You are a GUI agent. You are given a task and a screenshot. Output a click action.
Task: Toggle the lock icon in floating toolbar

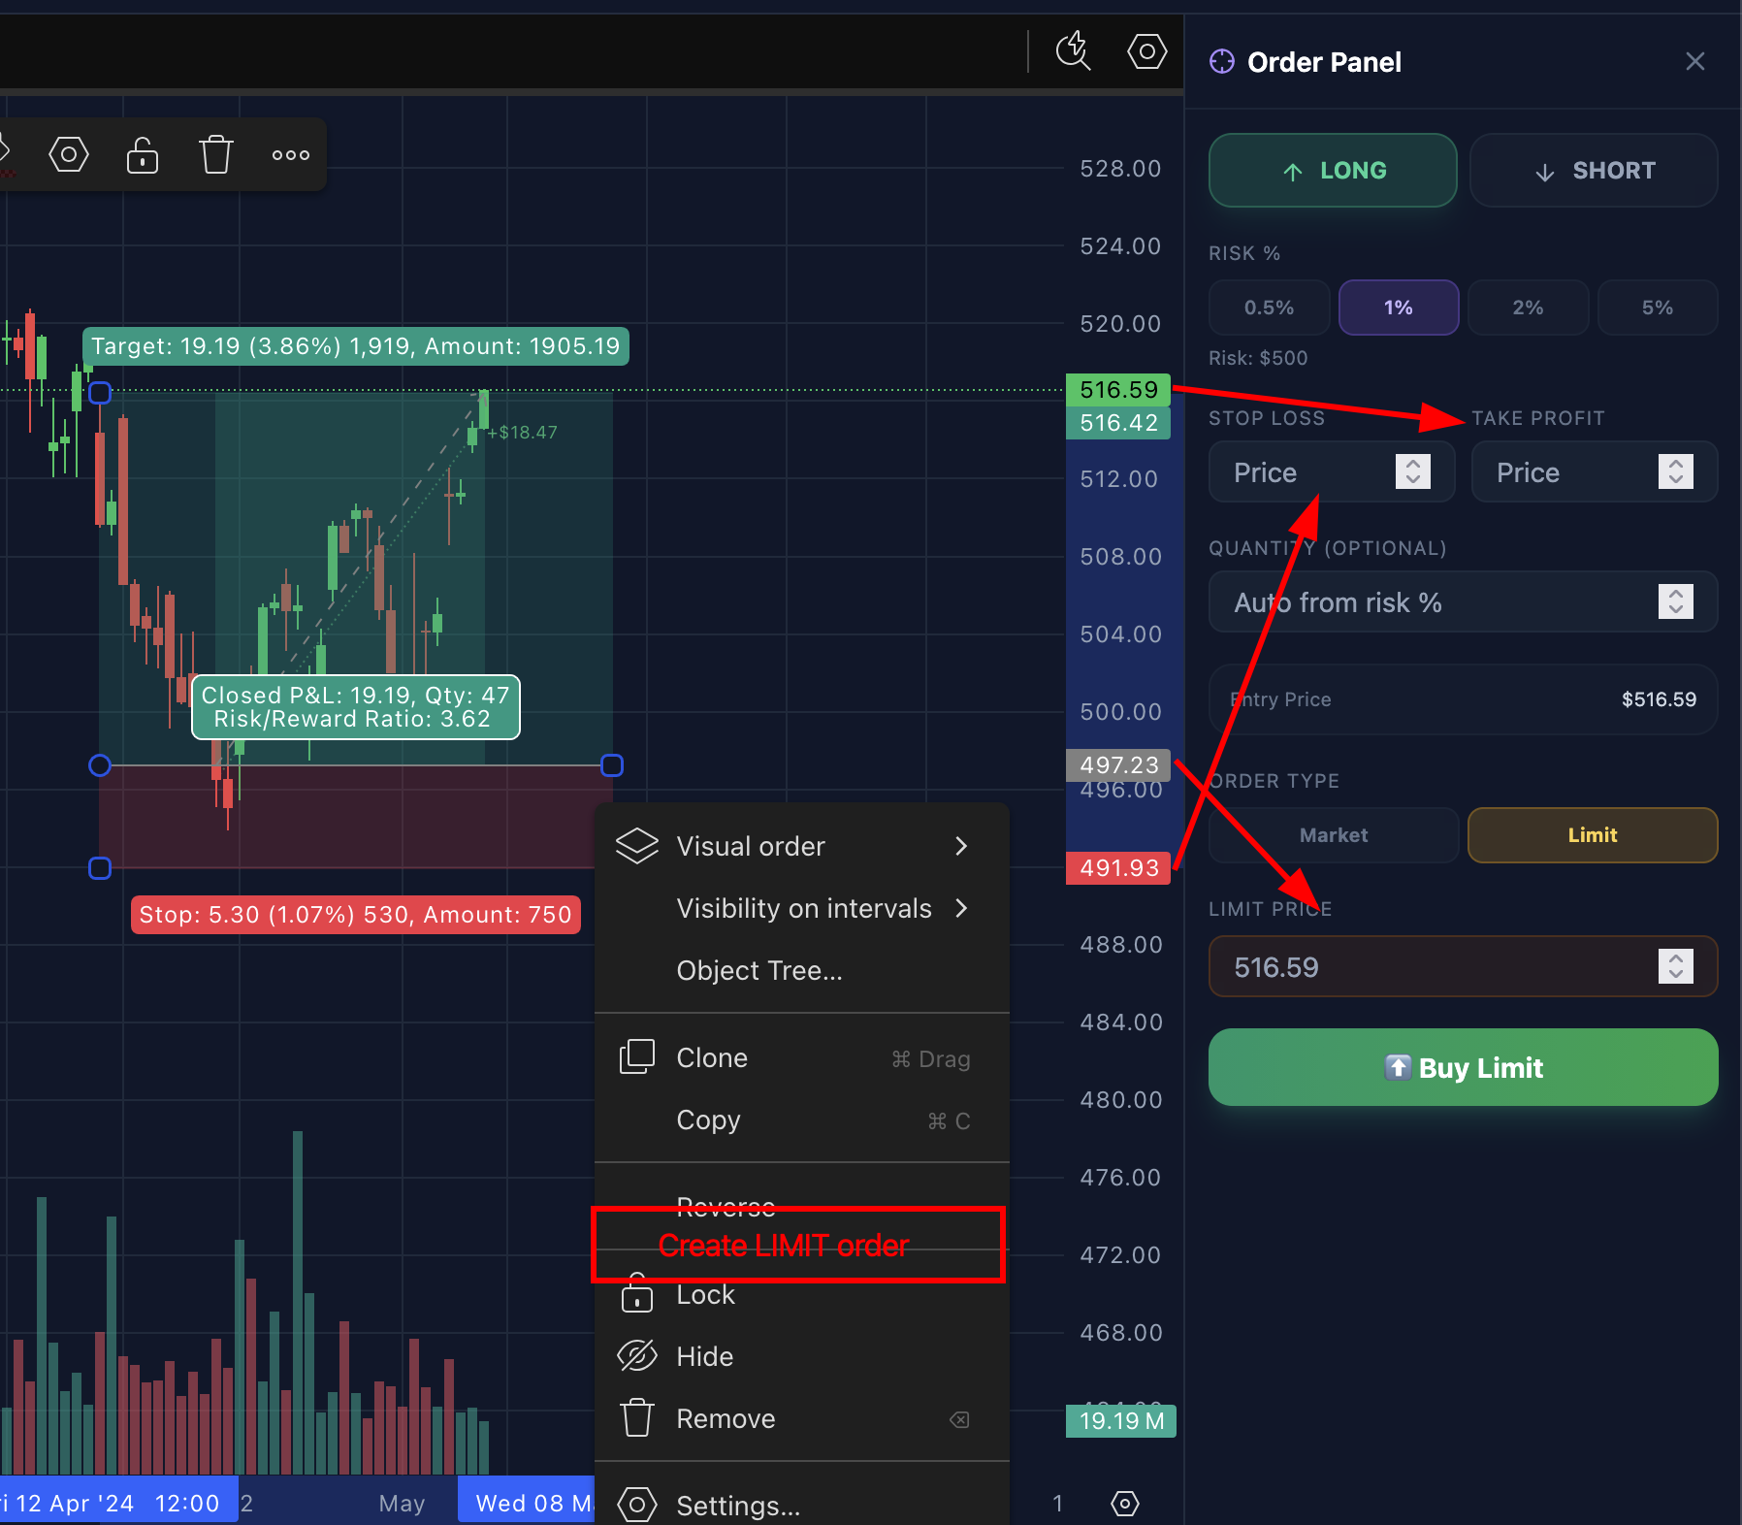[143, 154]
